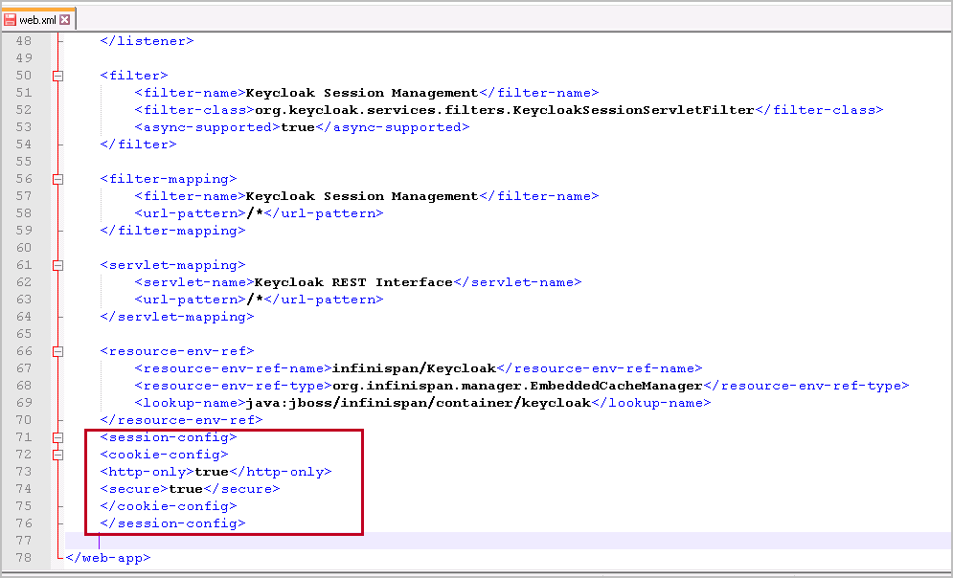Click 'true' inside async-supported tag
The width and height of the screenshot is (953, 578).
click(x=298, y=127)
